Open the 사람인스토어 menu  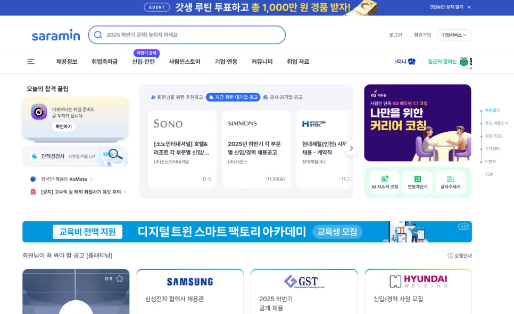pyautogui.click(x=185, y=62)
